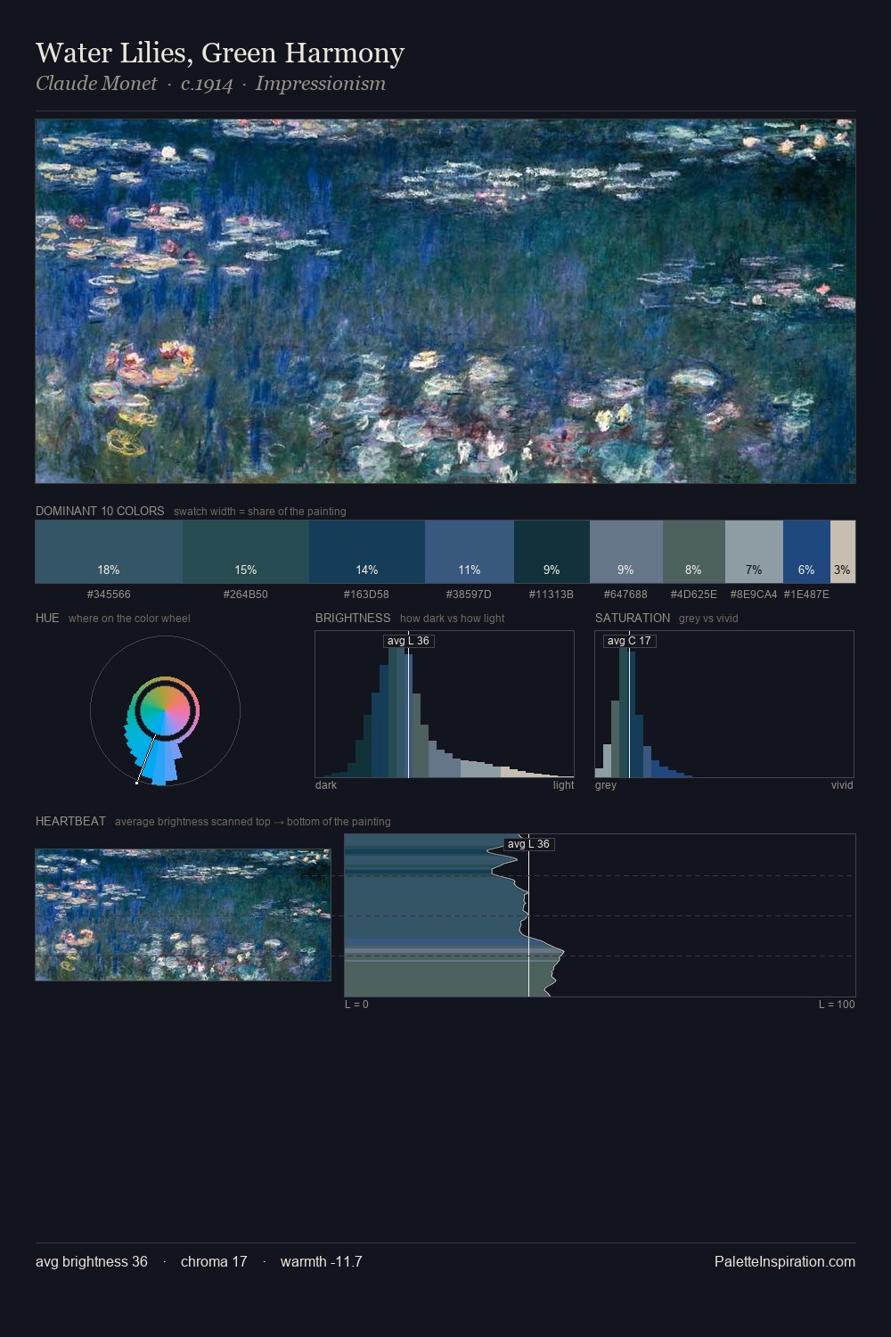Click the L = 0 heartbeat axis label
The image size is (891, 1337).
(356, 1005)
